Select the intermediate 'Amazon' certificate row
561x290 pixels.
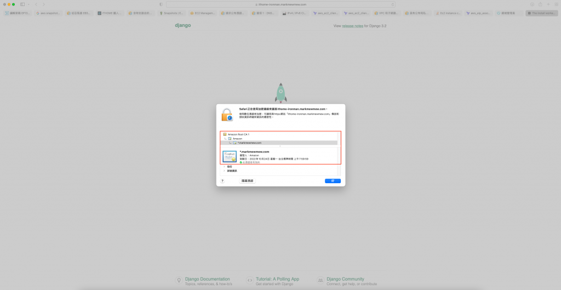tap(279, 139)
